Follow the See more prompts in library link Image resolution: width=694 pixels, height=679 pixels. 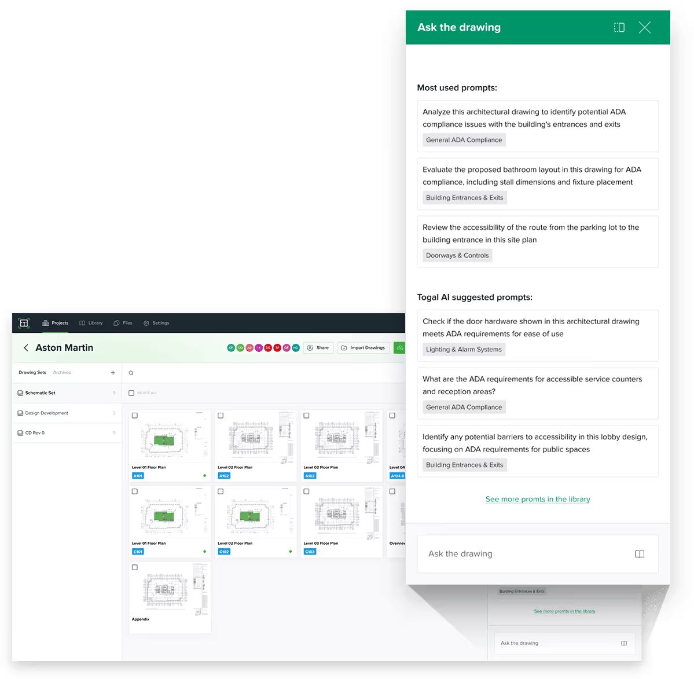(537, 499)
